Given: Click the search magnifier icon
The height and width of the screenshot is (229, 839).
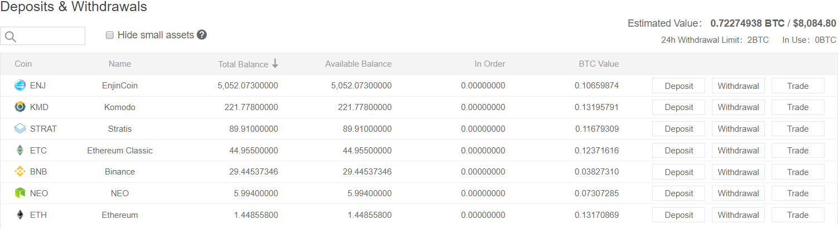Looking at the screenshot, I should click(x=10, y=37).
